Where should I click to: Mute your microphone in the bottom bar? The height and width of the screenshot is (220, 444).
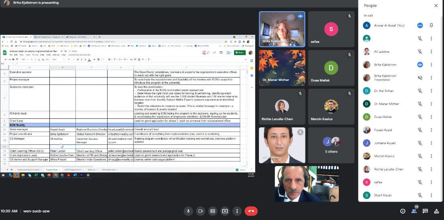[188, 211]
